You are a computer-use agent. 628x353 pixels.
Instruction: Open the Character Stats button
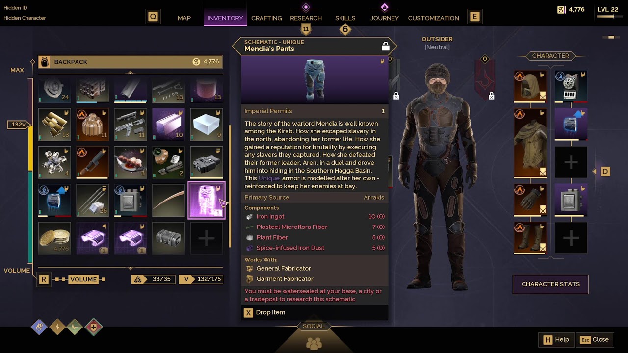(x=550, y=284)
